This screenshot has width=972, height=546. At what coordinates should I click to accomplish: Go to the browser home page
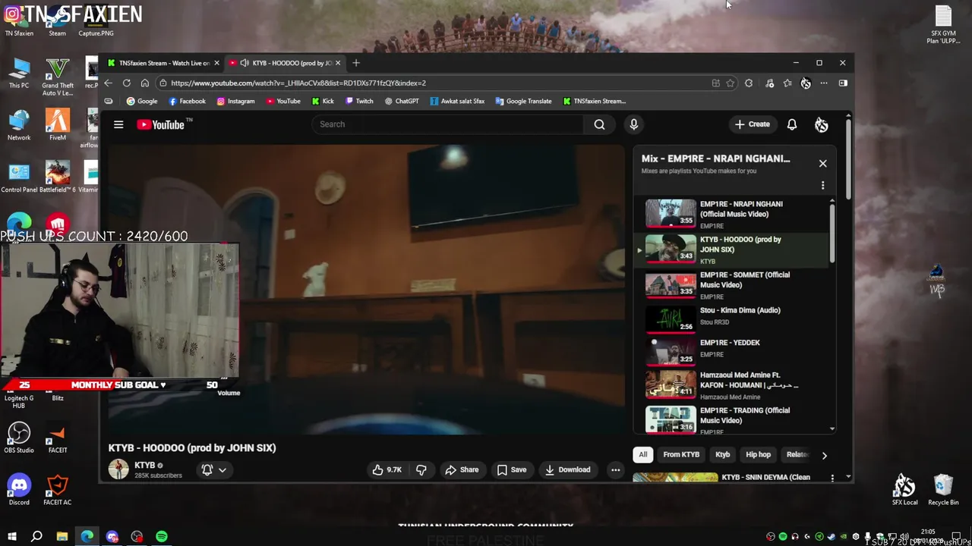(x=145, y=83)
